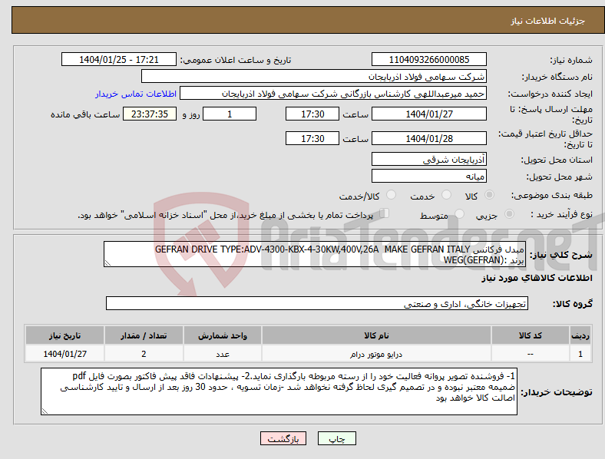Open the buyer contact info link اطلاعات تماس خریدار
This screenshot has width=605, height=459.
click(136, 94)
